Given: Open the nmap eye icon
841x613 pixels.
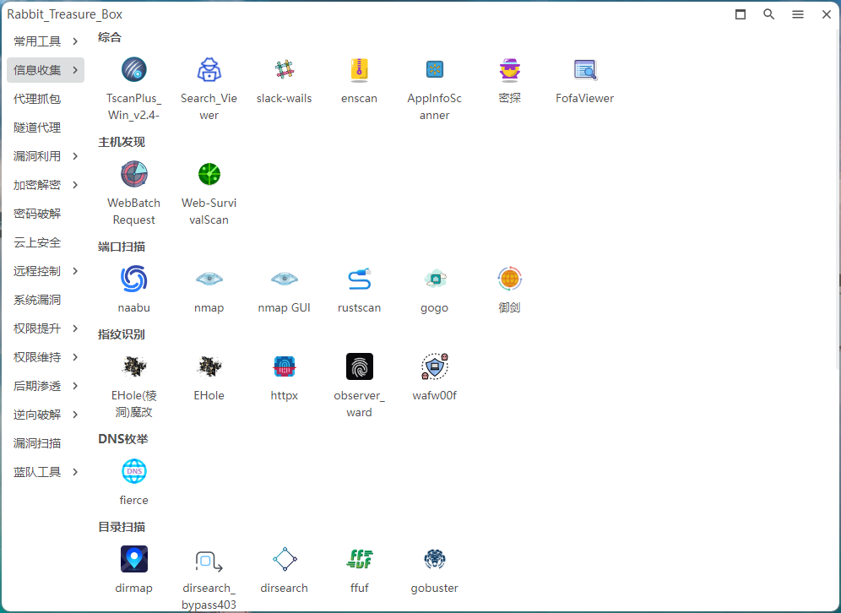Looking at the screenshot, I should coord(209,279).
